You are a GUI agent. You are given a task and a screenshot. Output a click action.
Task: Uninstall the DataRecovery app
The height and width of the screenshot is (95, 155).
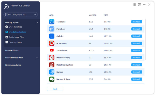pos(137,58)
